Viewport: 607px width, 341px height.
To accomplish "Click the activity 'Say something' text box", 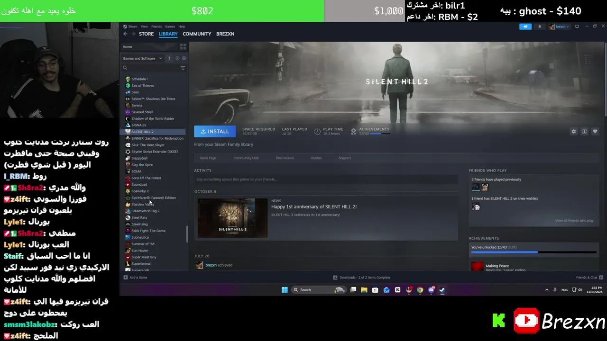I will click(326, 179).
